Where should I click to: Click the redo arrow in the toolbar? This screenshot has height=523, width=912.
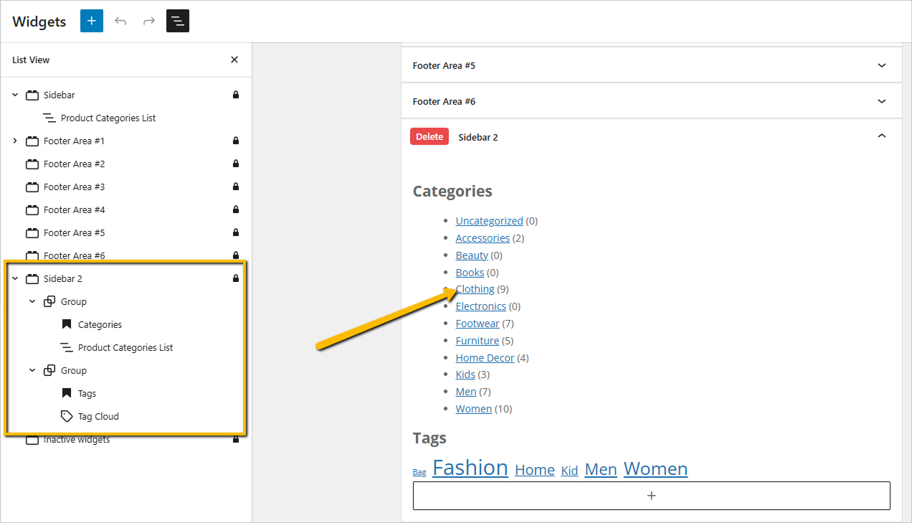point(149,21)
